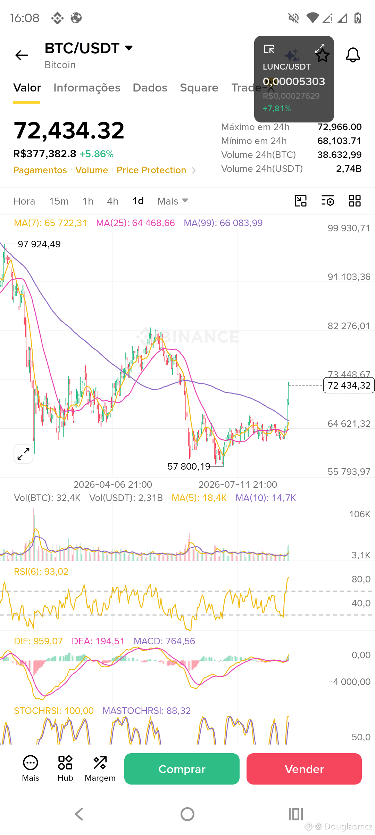
Task: Expand chart to fullscreen
Action: tap(23, 454)
